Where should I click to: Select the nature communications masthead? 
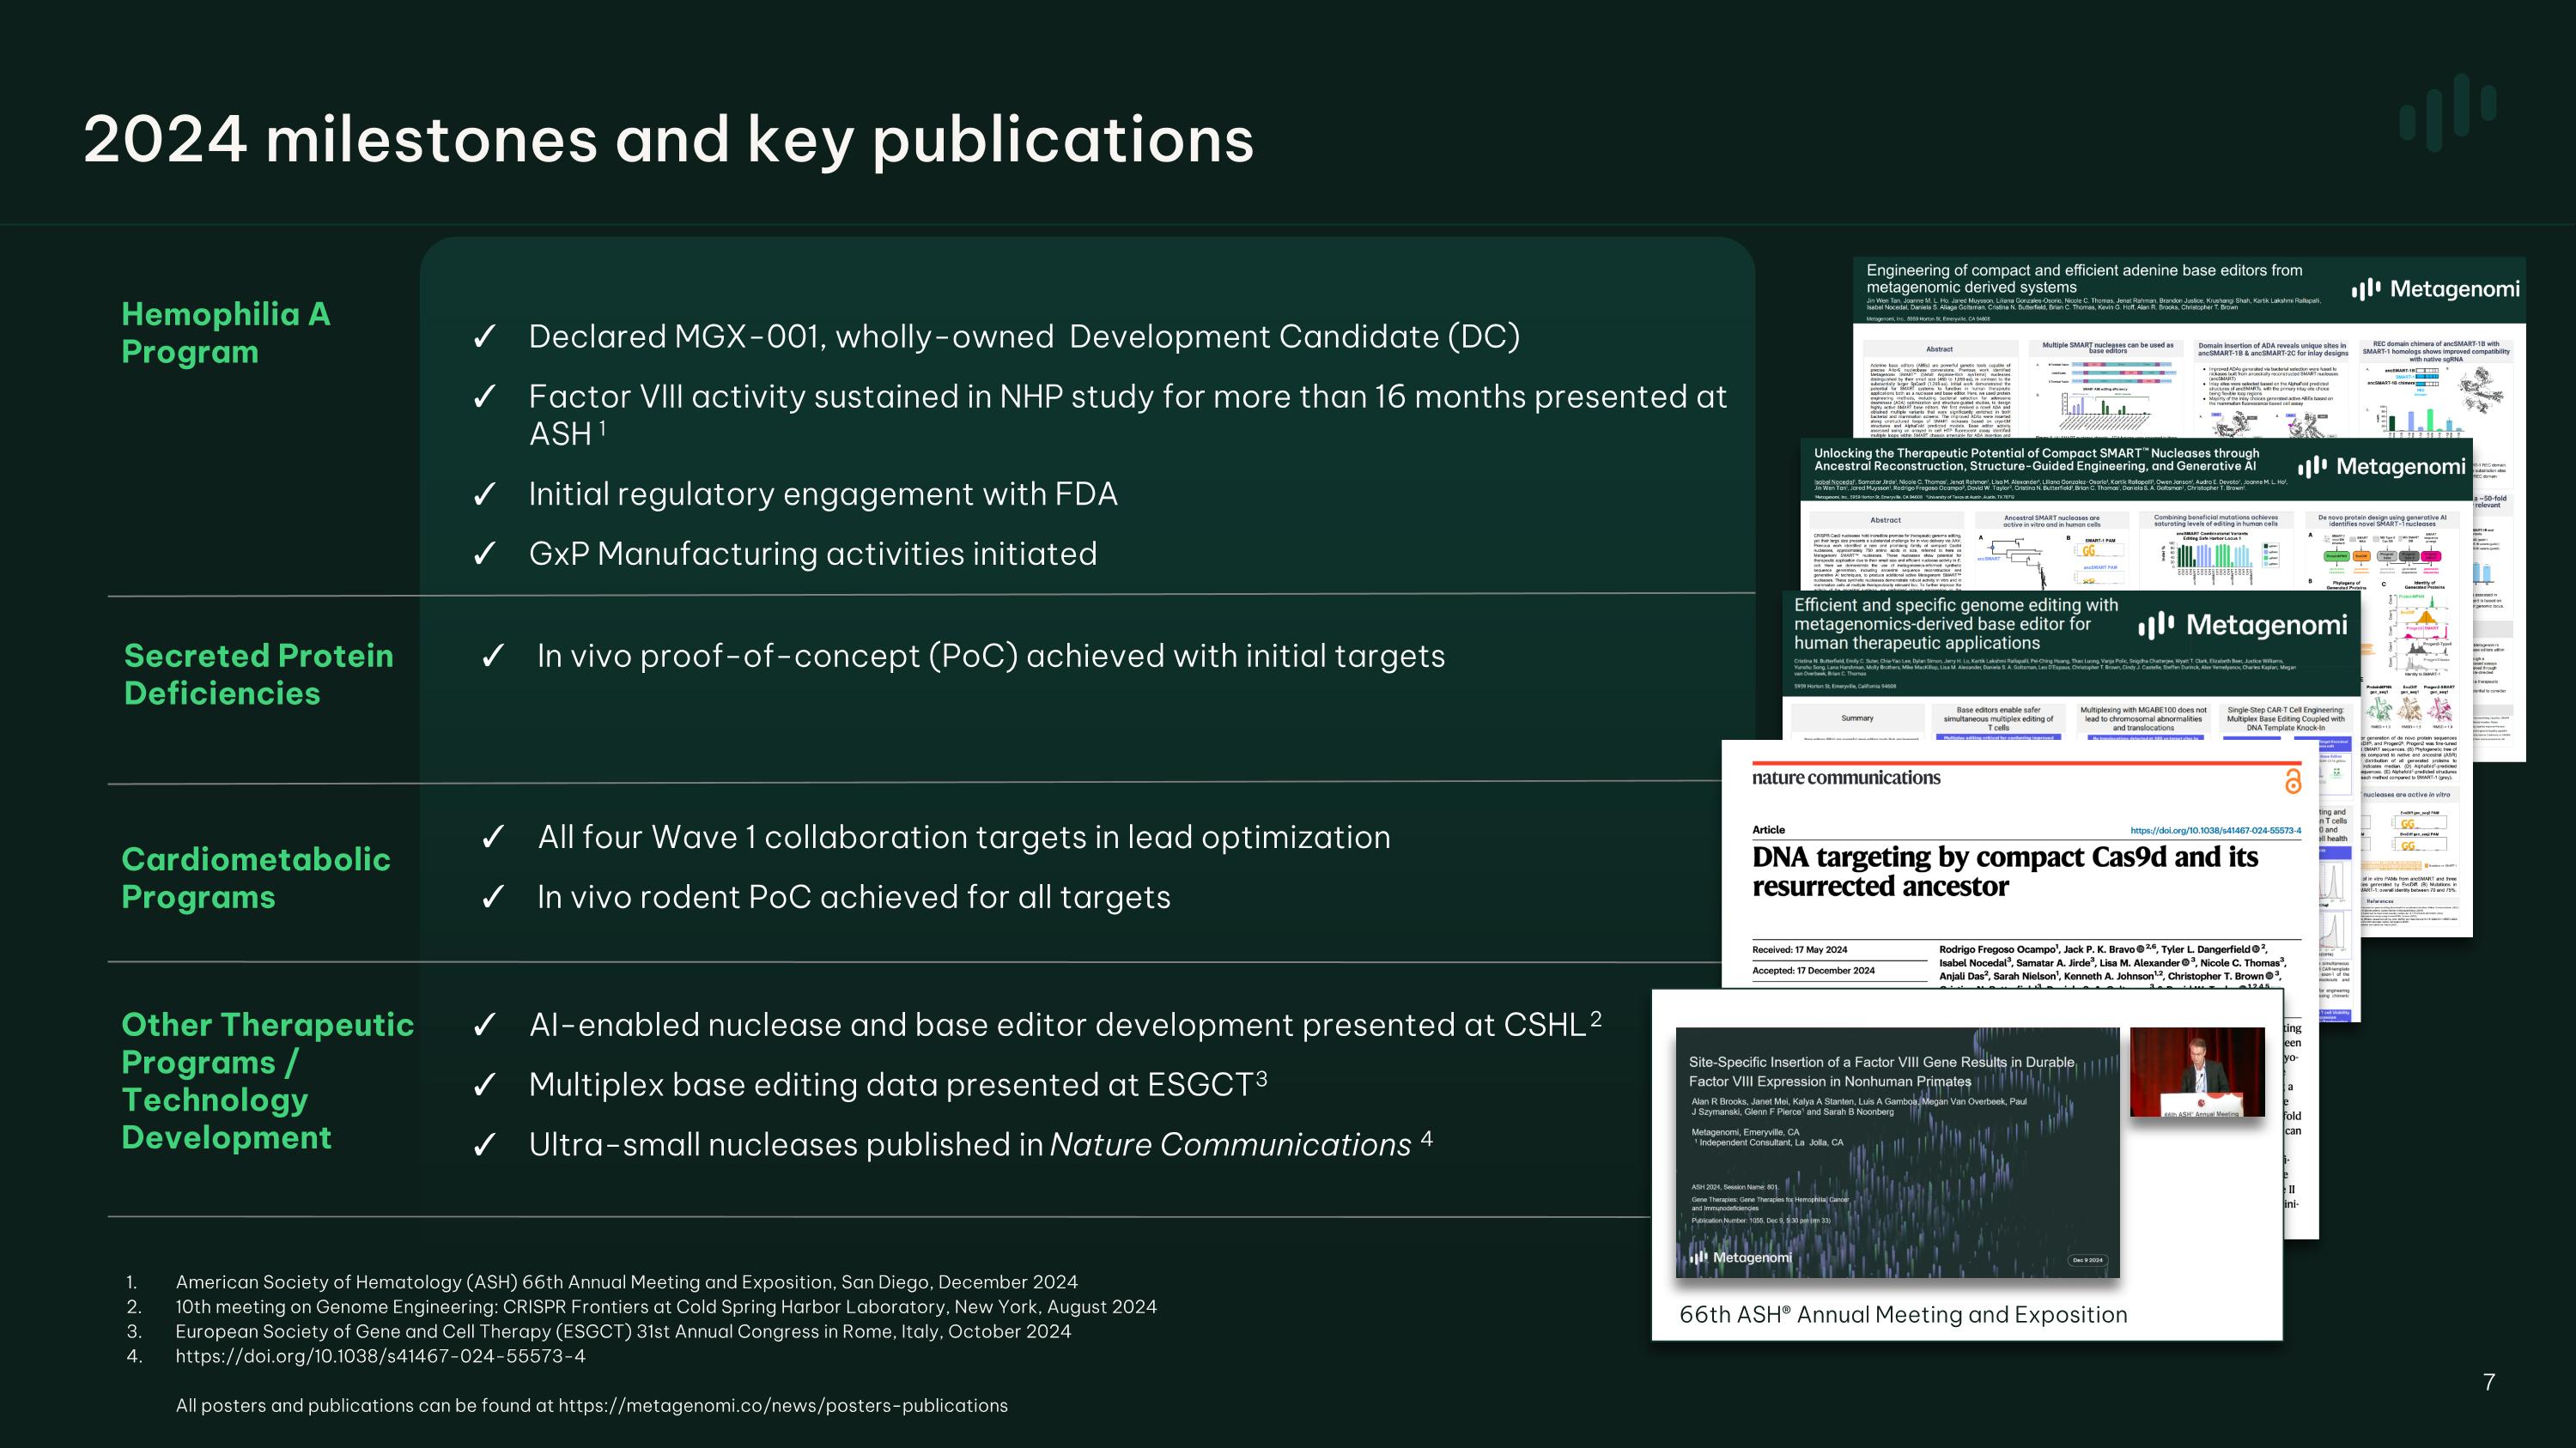pos(1845,778)
